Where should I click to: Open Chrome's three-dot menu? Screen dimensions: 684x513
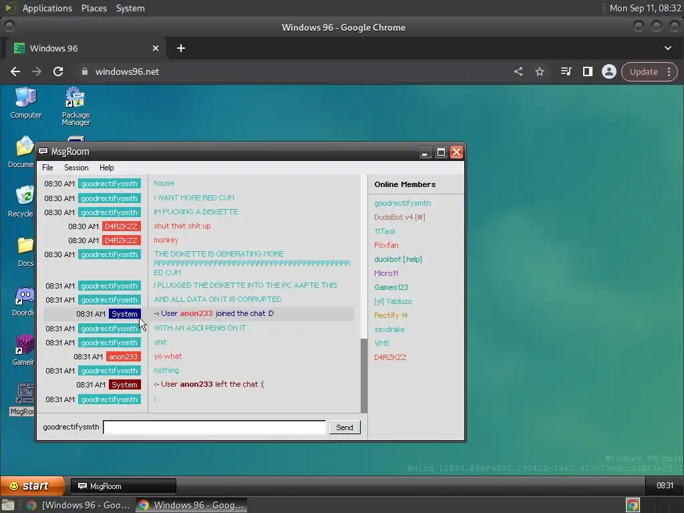[669, 71]
